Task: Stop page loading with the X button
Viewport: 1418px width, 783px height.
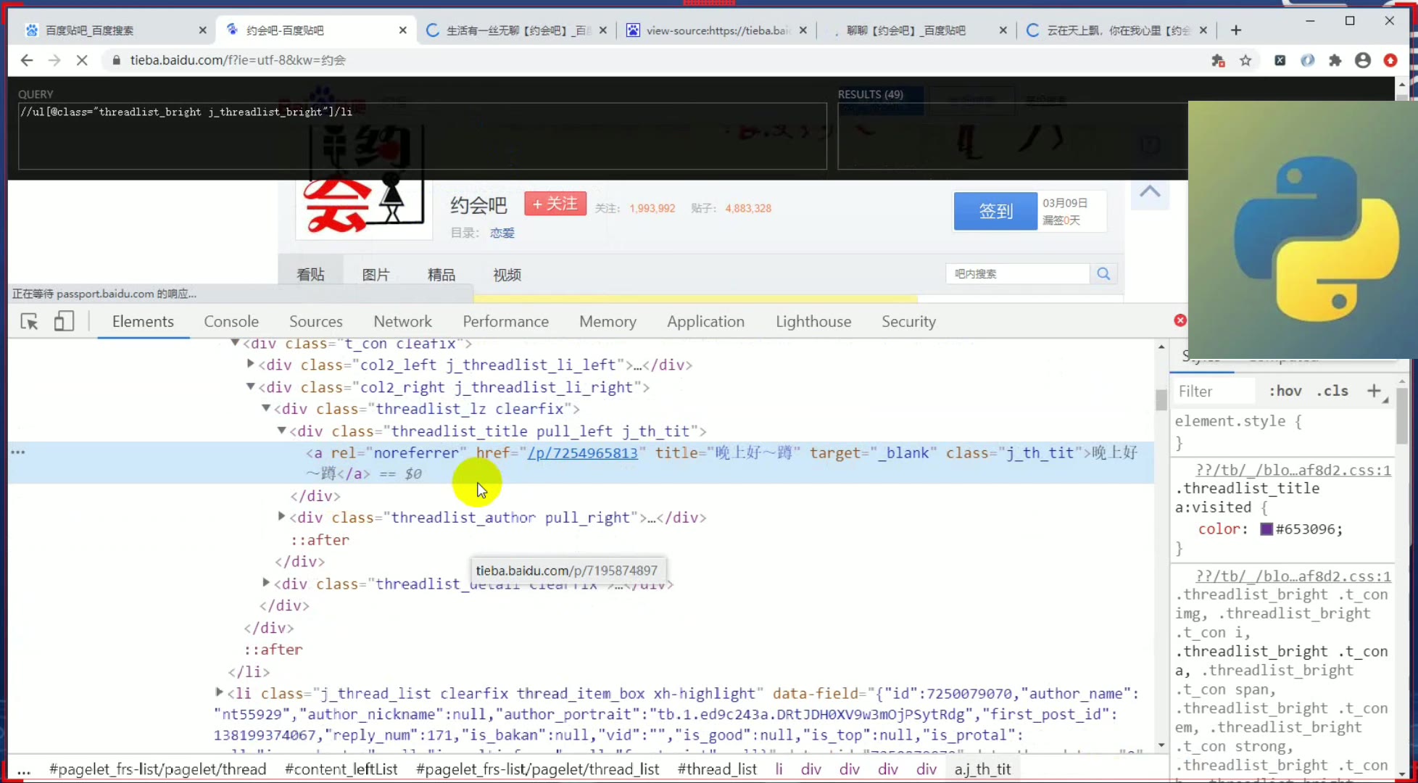Action: point(82,60)
